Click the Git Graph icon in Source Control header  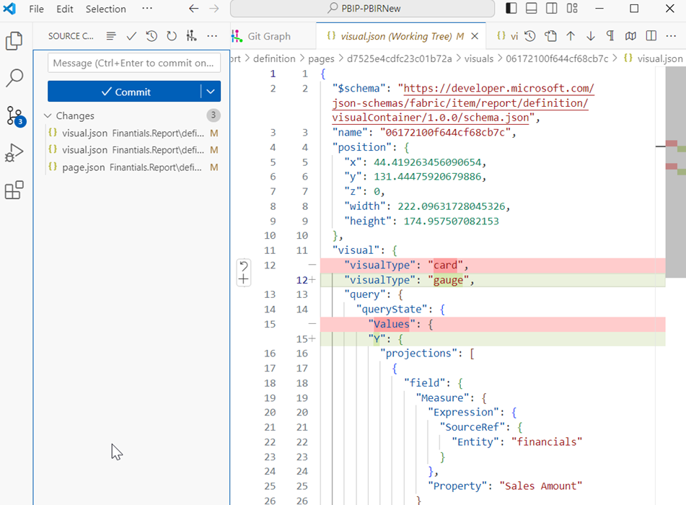point(192,36)
